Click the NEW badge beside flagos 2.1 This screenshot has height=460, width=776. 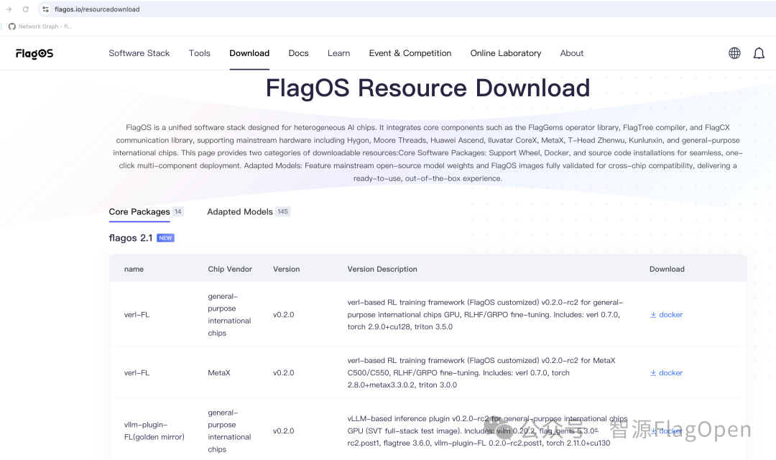(x=165, y=238)
